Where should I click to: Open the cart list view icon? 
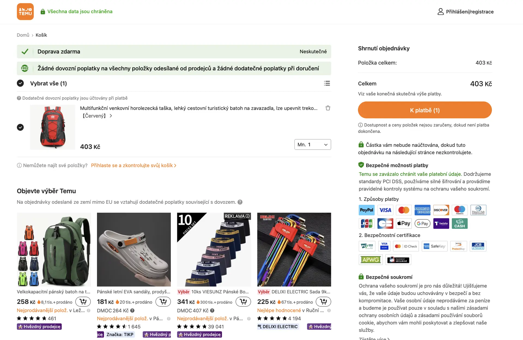click(x=327, y=83)
